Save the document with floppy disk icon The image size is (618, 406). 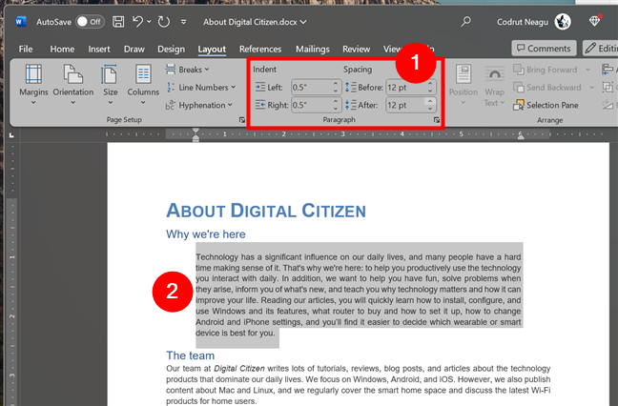point(118,22)
